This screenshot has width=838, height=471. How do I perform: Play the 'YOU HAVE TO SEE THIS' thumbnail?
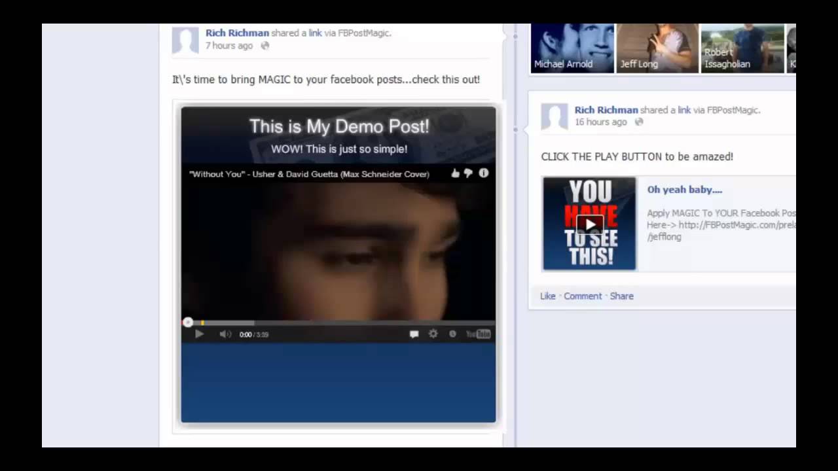click(x=589, y=224)
